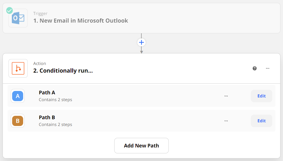Image resolution: width=283 pixels, height=161 pixels.
Task: Open Path A more options menu
Action: [x=226, y=96]
